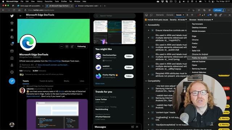The image size is (232, 130).
Task: Open a new browser tab
Action: tap(105, 6)
